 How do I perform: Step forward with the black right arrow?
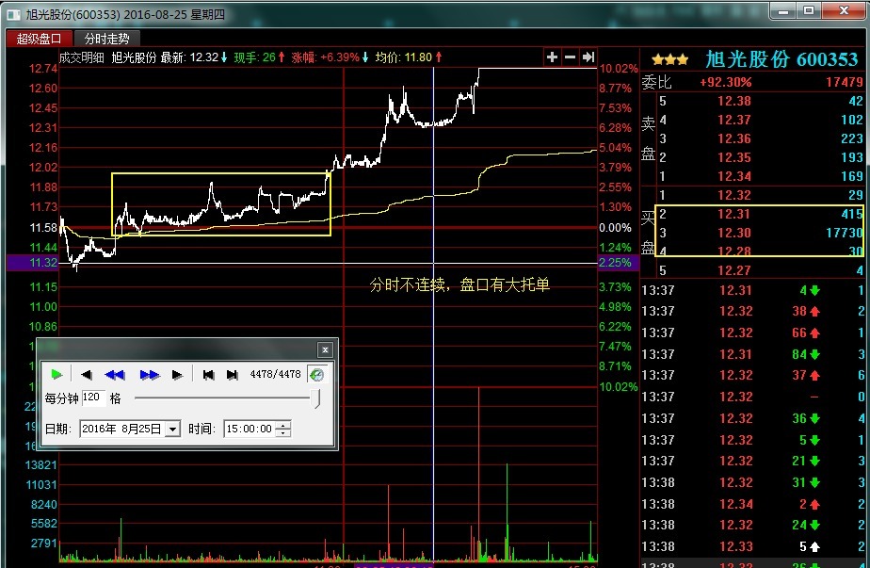177,375
